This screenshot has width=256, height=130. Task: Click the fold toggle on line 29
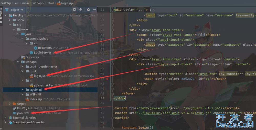pyautogui.click(x=112, y=30)
